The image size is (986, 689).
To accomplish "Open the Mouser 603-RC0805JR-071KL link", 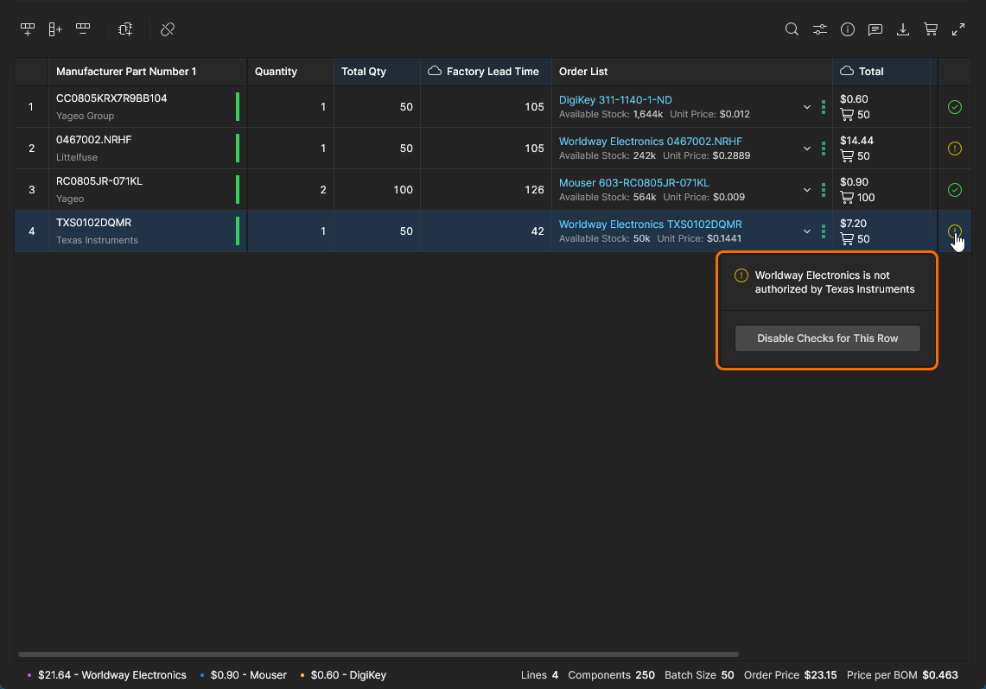I will pos(633,183).
